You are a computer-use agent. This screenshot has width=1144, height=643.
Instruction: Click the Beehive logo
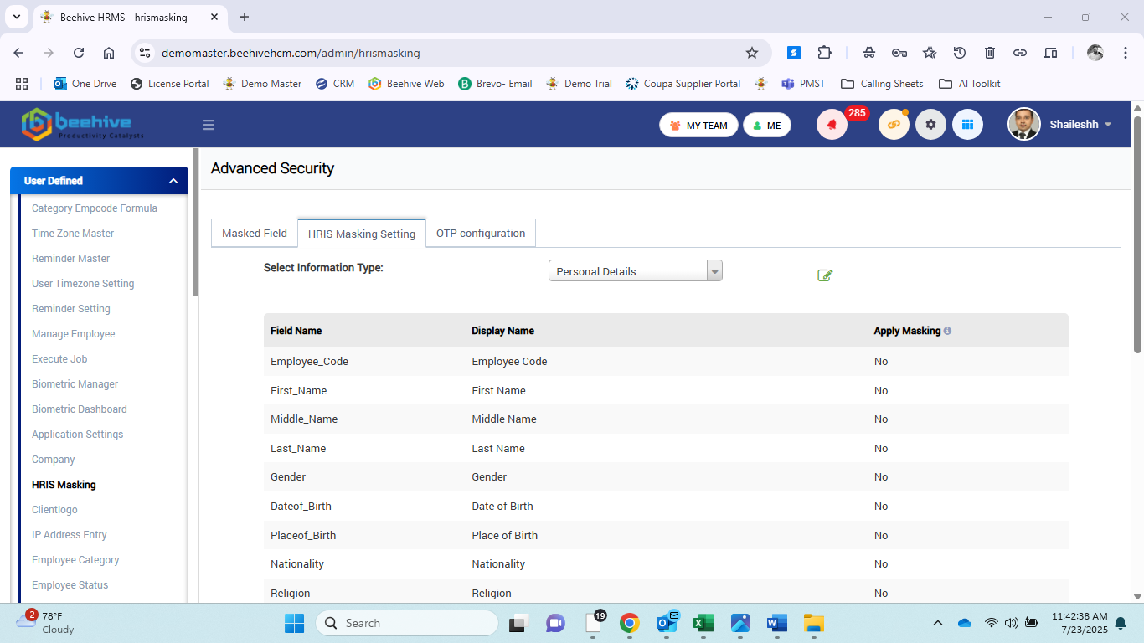pyautogui.click(x=83, y=124)
